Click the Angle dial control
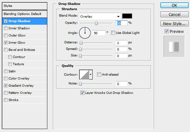 (85, 33)
